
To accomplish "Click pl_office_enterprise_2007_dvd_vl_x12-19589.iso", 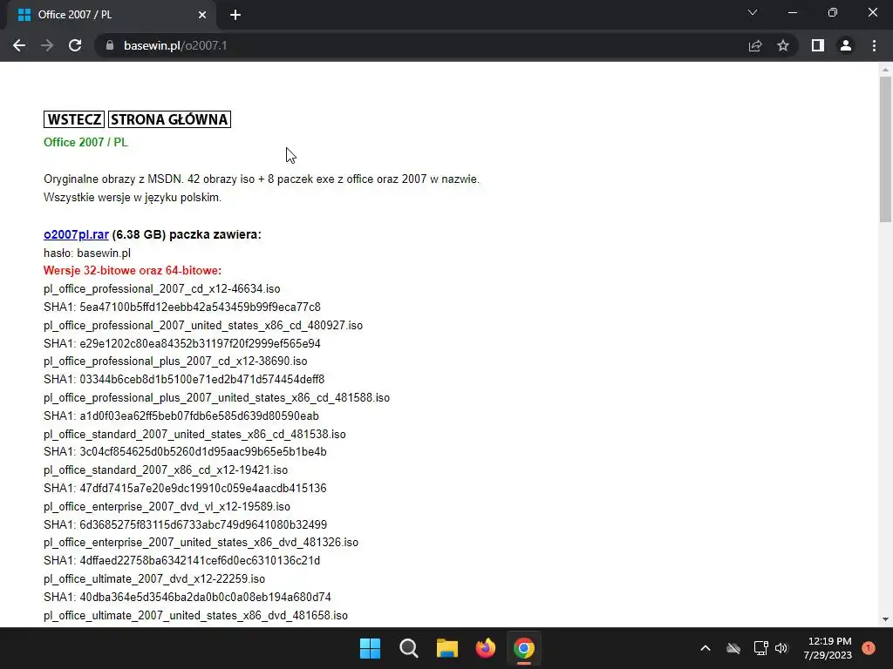I will point(167,506).
